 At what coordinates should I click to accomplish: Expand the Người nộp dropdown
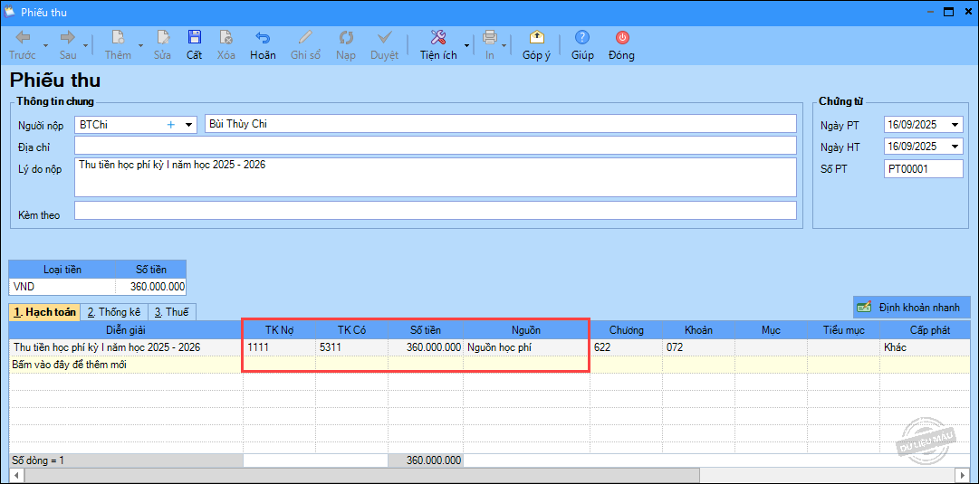(x=188, y=124)
